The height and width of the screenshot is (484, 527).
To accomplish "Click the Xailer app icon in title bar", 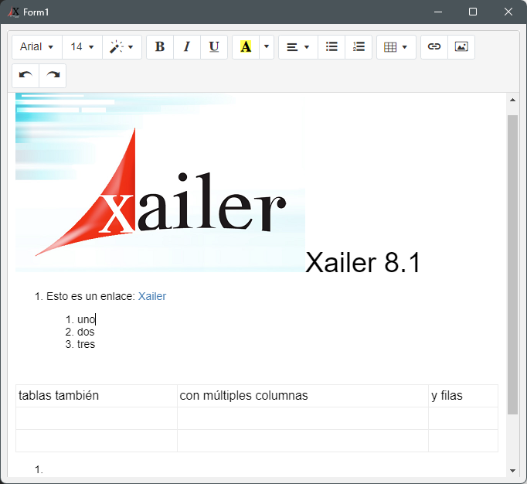I will [x=14, y=12].
